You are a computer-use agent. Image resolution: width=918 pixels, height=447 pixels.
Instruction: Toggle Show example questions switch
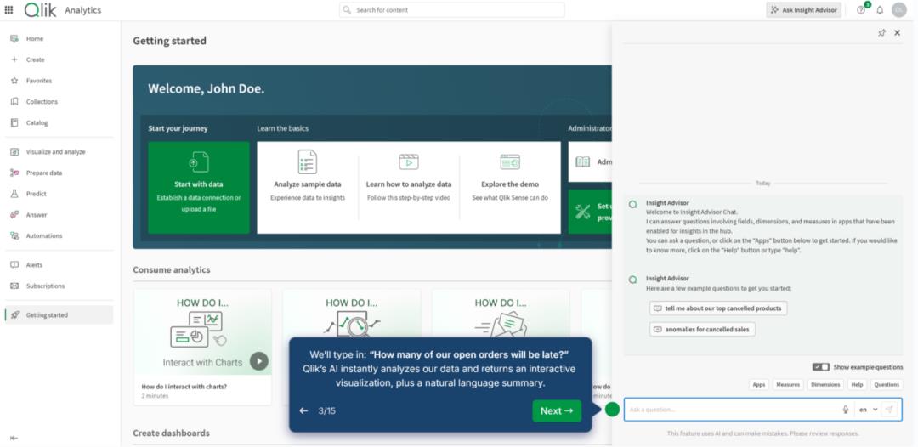pyautogui.click(x=820, y=367)
